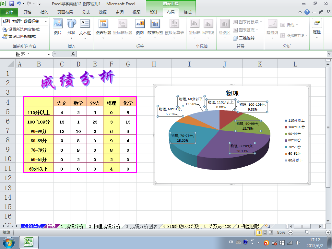Click the zoom in plus button
Screen dimensions: 332x249
pyautogui.click(x=328, y=232)
